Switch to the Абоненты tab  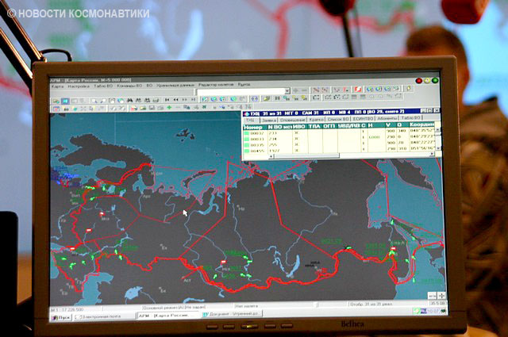pos(386,118)
